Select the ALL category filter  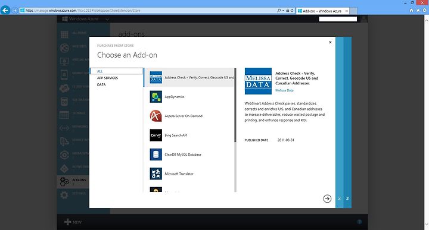coord(117,71)
